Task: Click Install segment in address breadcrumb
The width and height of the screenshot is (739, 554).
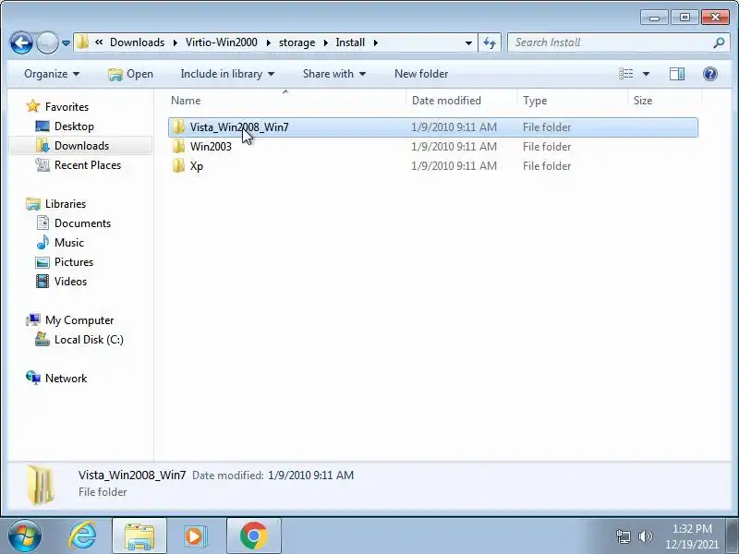Action: [x=350, y=42]
